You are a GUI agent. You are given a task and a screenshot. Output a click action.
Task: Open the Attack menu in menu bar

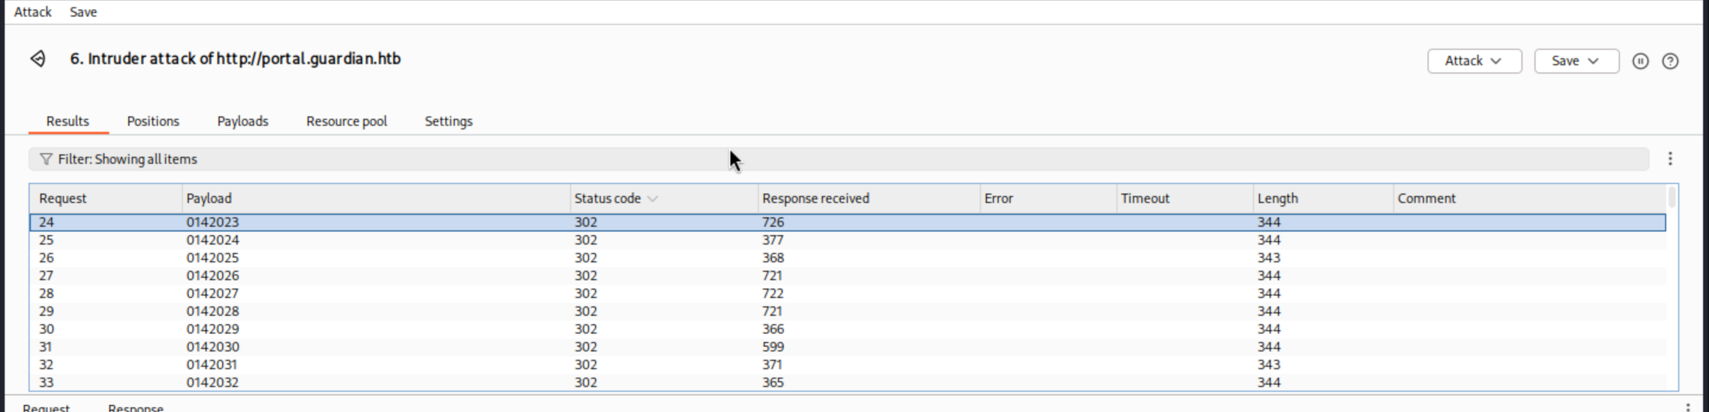tap(33, 12)
